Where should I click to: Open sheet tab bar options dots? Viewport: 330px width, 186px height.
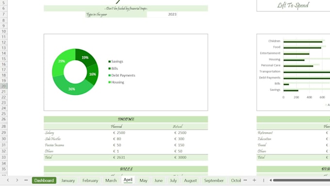click(x=264, y=180)
